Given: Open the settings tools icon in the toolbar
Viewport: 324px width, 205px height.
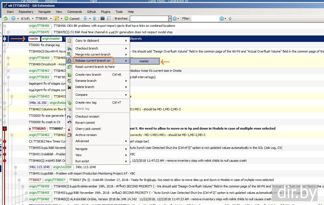Looking at the screenshot, I should [109, 18].
